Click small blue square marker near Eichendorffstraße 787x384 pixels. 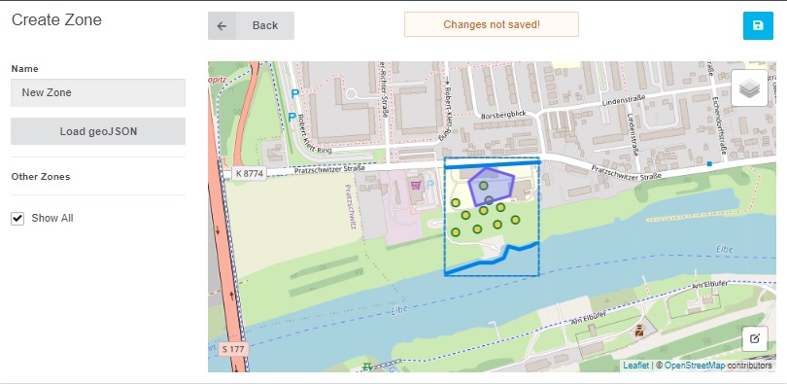pyautogui.click(x=709, y=164)
